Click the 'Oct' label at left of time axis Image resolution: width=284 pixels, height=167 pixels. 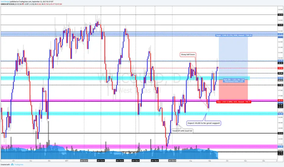pyautogui.click(x=13, y=161)
